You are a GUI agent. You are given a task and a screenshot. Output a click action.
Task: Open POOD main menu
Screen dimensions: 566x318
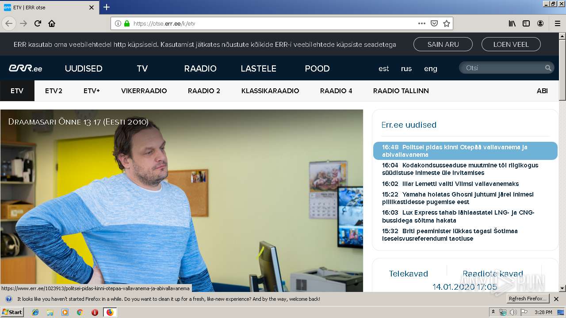click(317, 68)
